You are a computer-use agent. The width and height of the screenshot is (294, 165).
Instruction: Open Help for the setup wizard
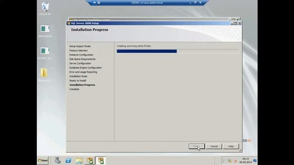(231, 146)
